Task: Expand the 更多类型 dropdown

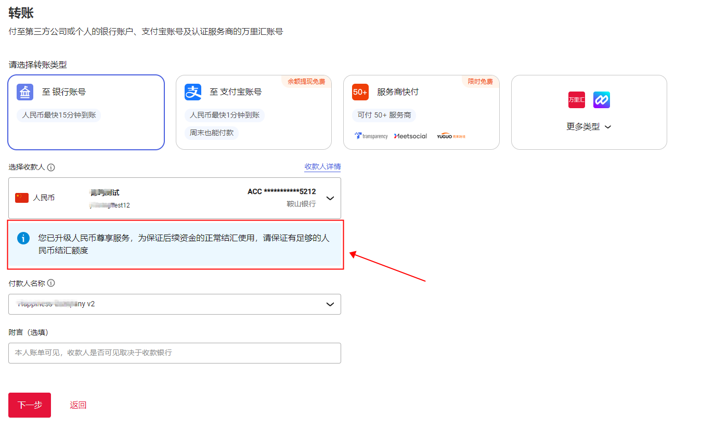Action: coord(588,126)
